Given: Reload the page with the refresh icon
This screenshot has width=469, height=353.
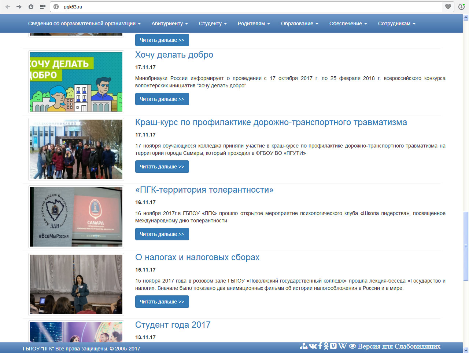Looking at the screenshot, I should click(x=31, y=7).
